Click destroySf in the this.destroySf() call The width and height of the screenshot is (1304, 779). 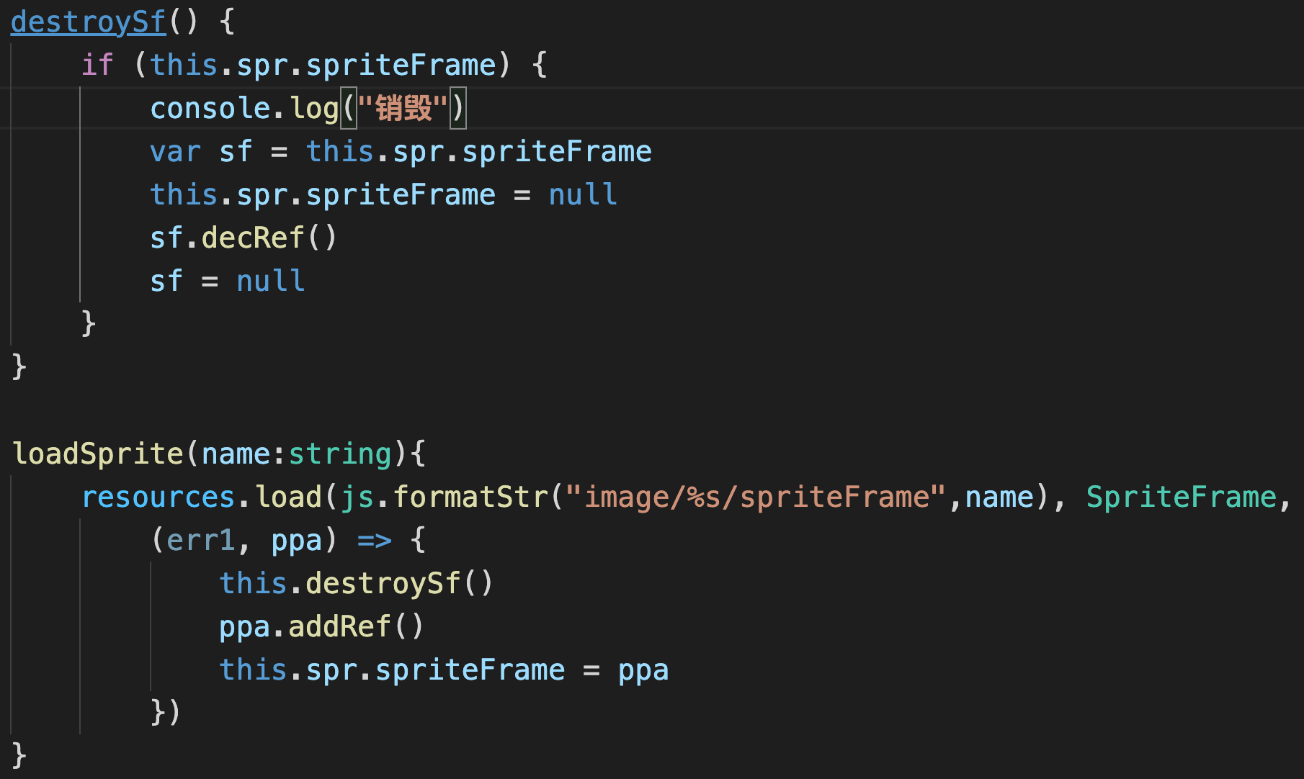(383, 583)
